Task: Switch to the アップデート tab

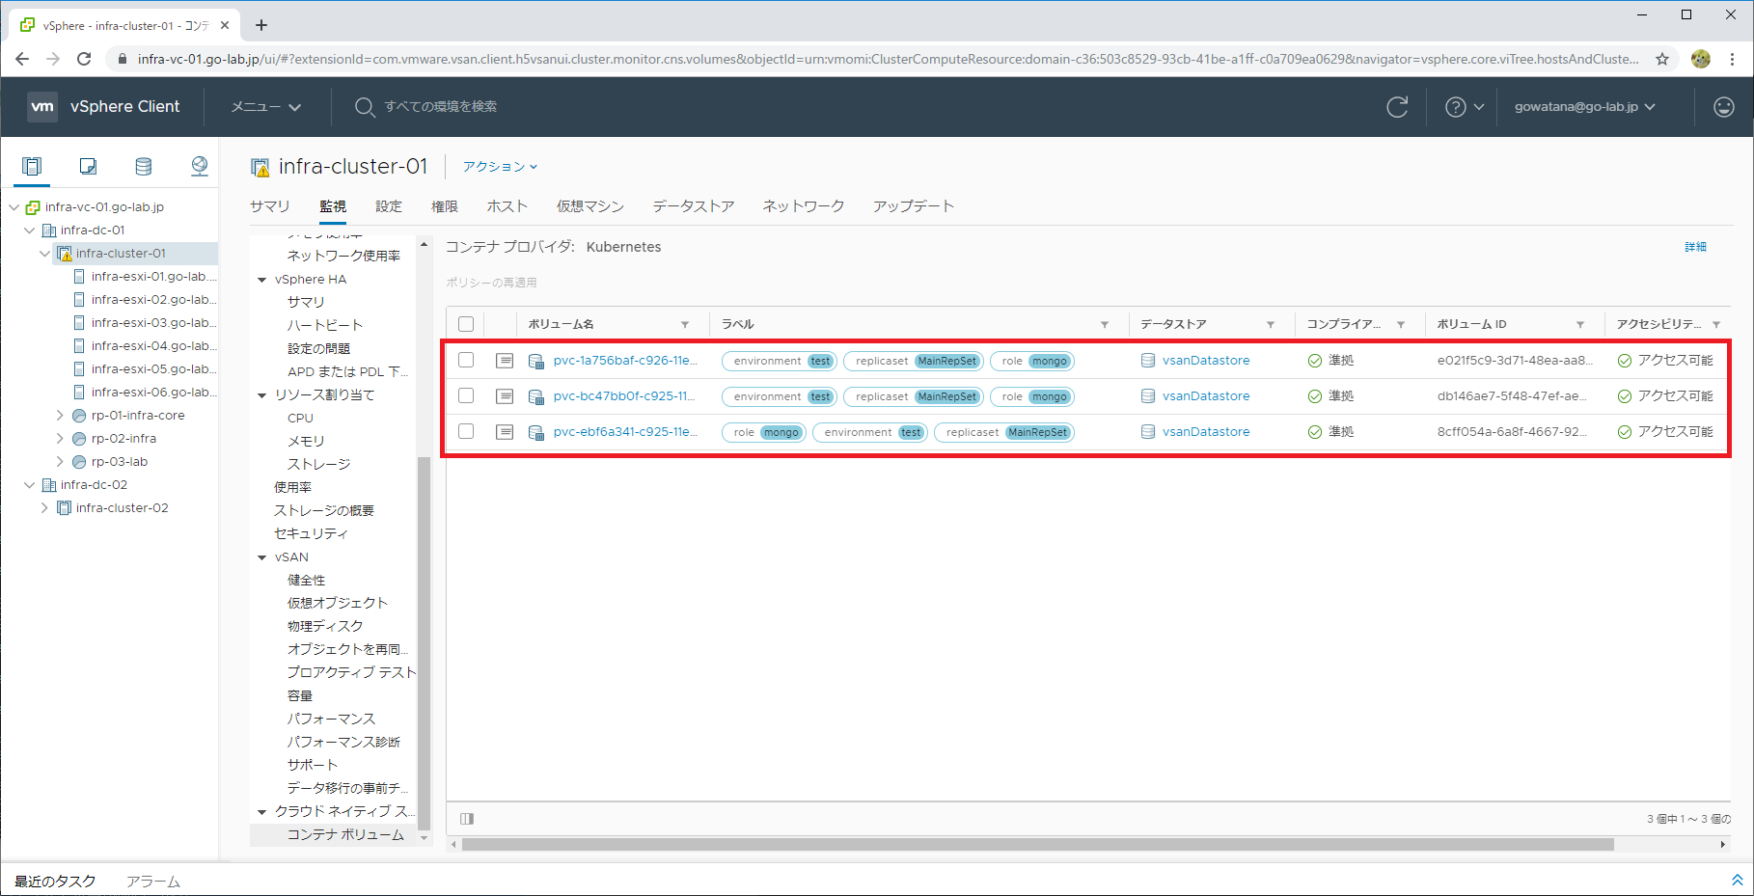Action: click(914, 206)
